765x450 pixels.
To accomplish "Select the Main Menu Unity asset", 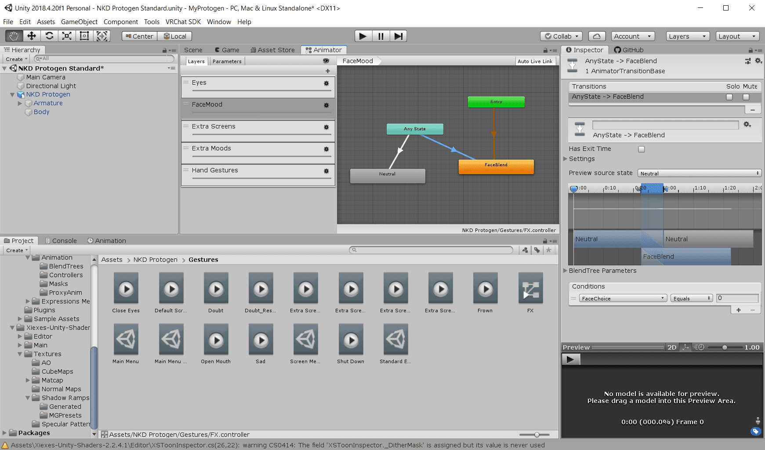I will tap(126, 344).
